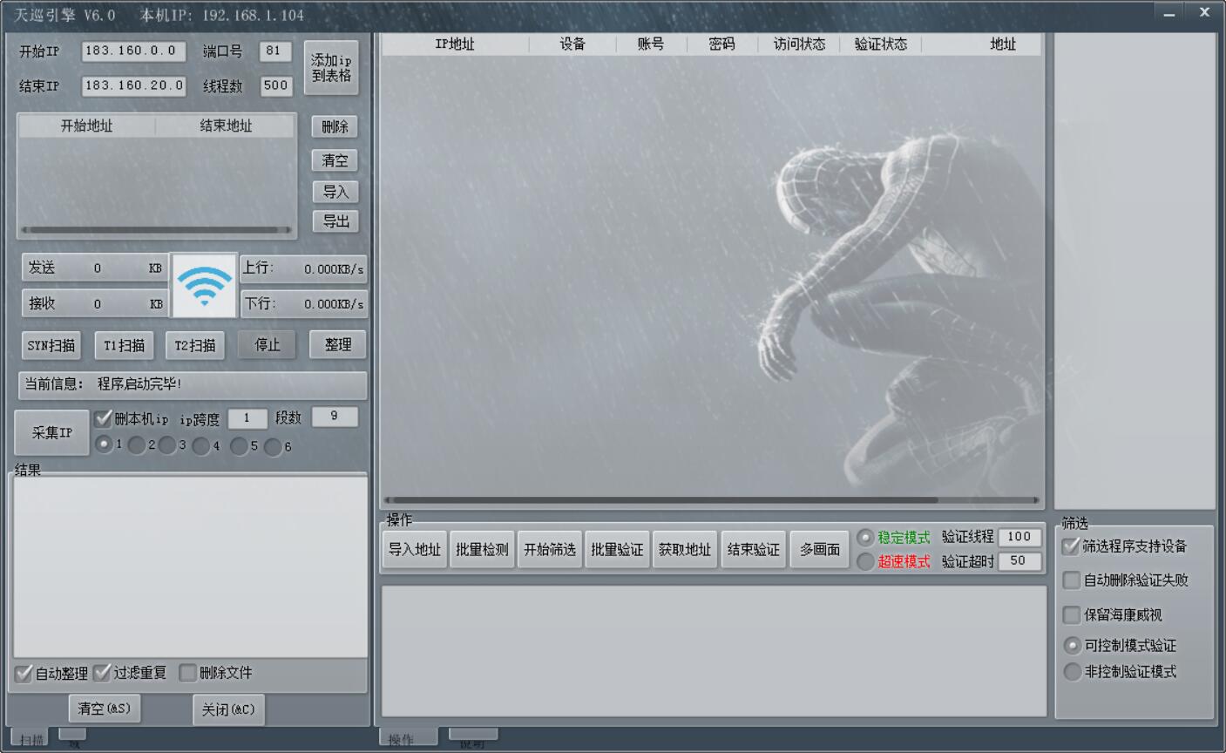Click the IP地址 column header
The image size is (1226, 753).
455,44
